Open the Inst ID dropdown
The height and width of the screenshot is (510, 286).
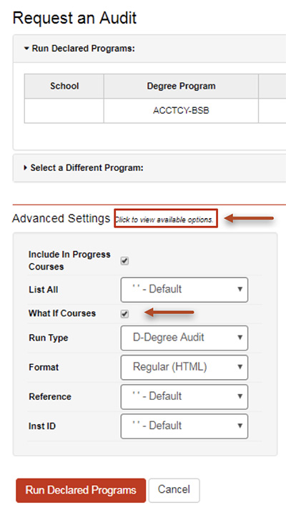[x=184, y=426]
